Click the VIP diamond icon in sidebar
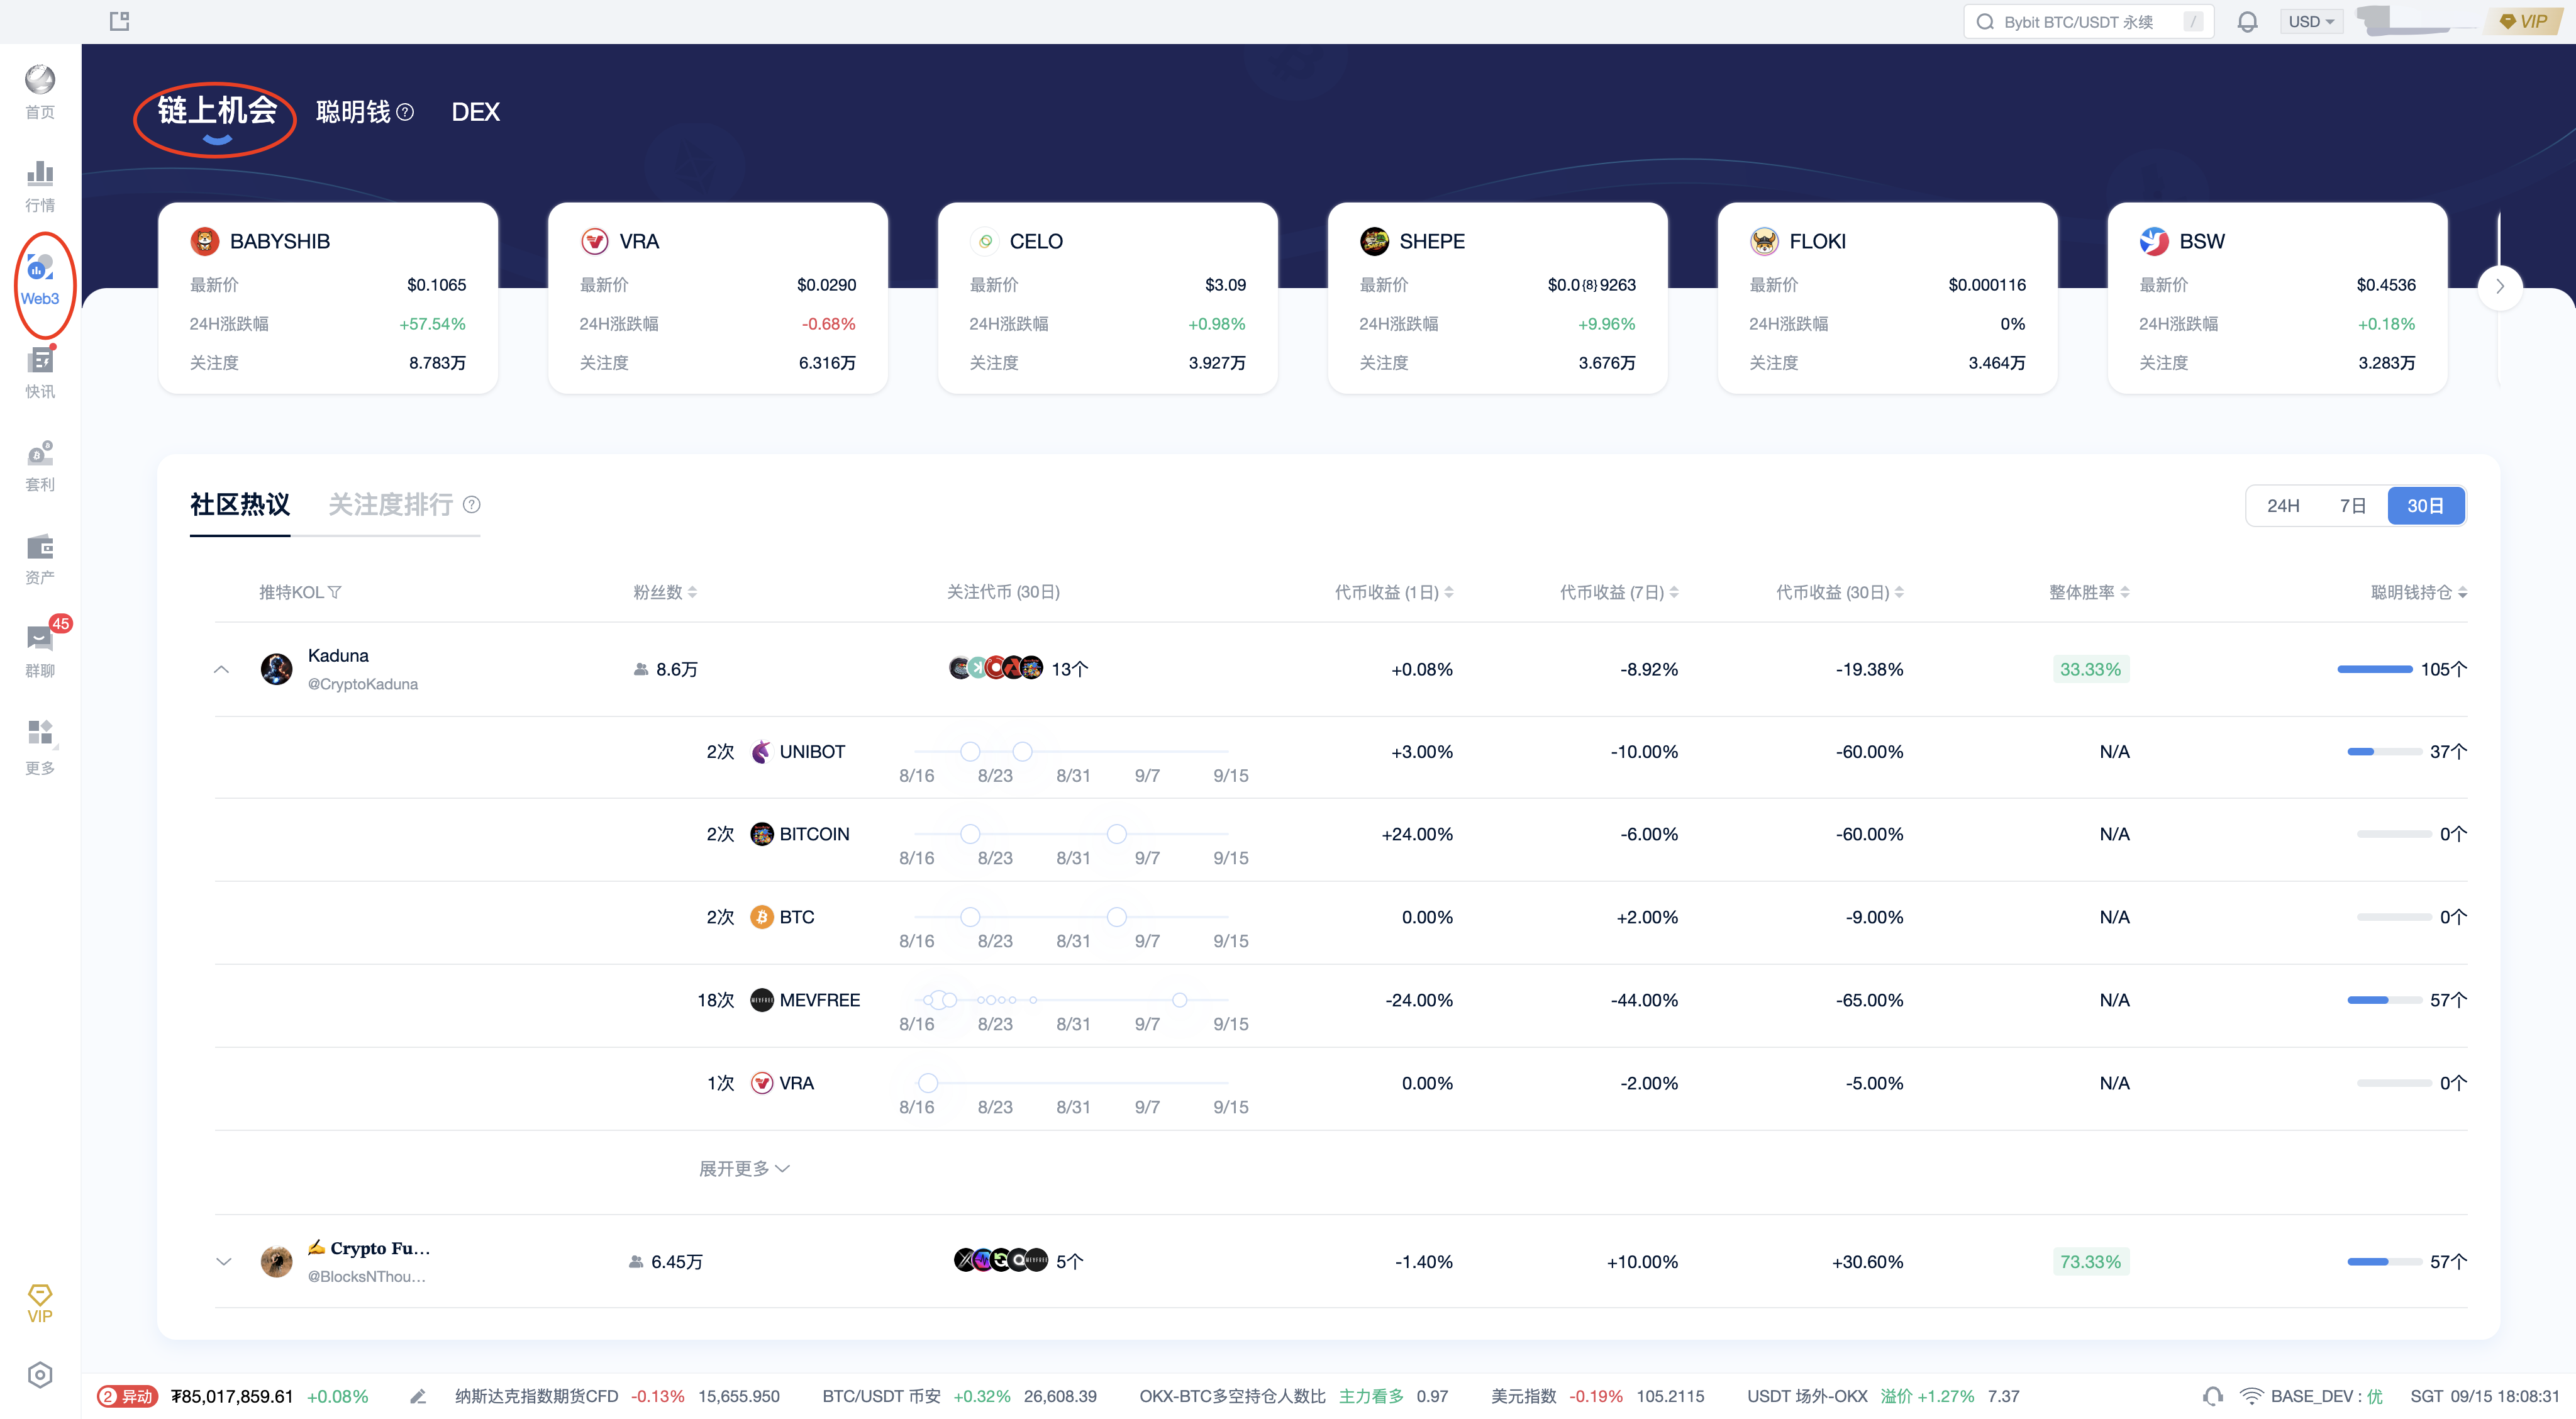 [x=40, y=1303]
